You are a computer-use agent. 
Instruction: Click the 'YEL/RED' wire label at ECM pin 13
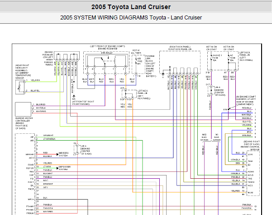tap(235, 191)
